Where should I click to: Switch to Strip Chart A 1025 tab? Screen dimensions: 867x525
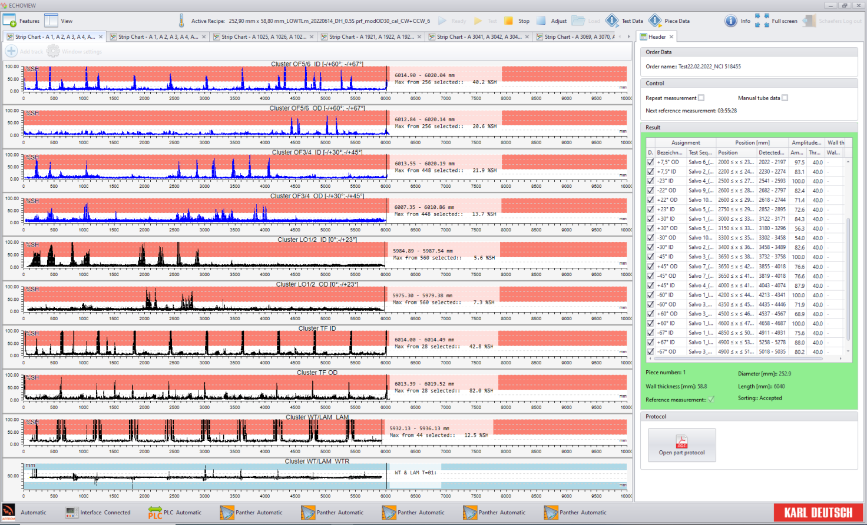(263, 36)
